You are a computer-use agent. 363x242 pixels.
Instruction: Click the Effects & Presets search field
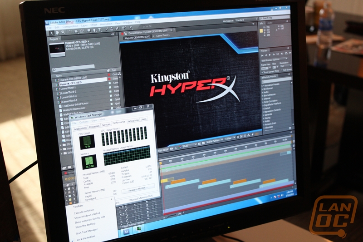(276, 80)
